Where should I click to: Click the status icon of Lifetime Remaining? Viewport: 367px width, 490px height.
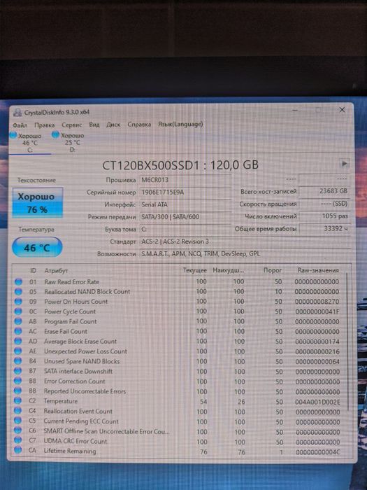tap(17, 451)
